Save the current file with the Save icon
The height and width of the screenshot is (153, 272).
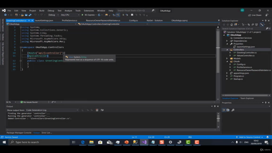click(x=26, y=15)
